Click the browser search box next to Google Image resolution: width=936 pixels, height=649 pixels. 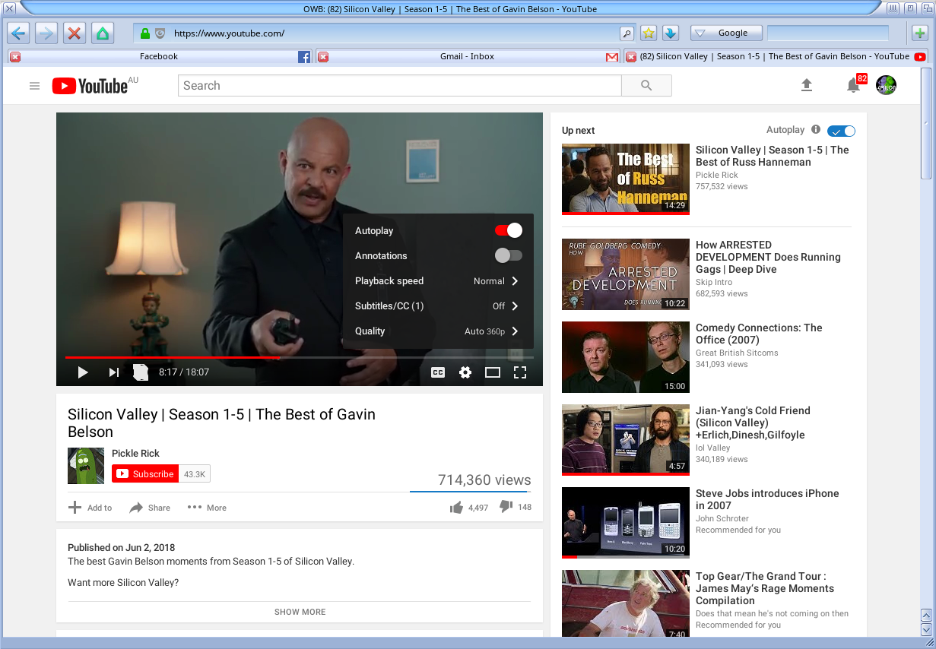click(x=828, y=33)
